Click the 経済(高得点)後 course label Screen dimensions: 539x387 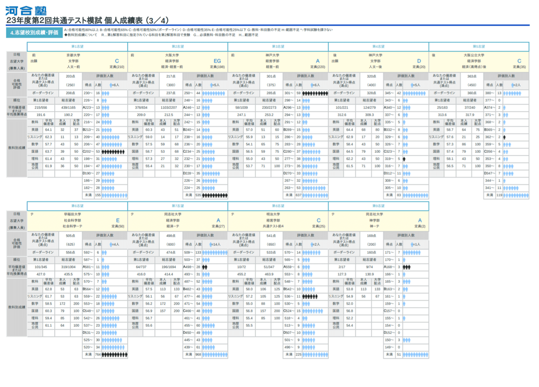point(473,67)
